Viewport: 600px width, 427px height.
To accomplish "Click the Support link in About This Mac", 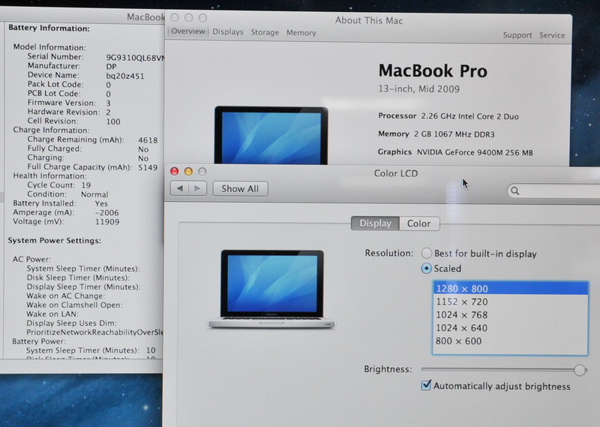I will tap(517, 35).
